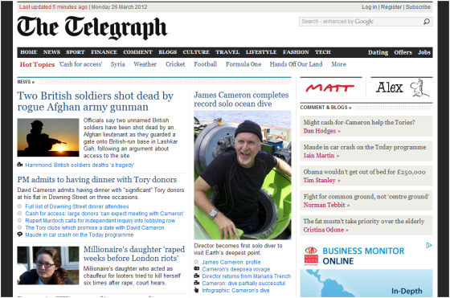Viewport: 450px width, 298px height.
Task: Open Millionaire's daughter headline
Action: (x=134, y=254)
